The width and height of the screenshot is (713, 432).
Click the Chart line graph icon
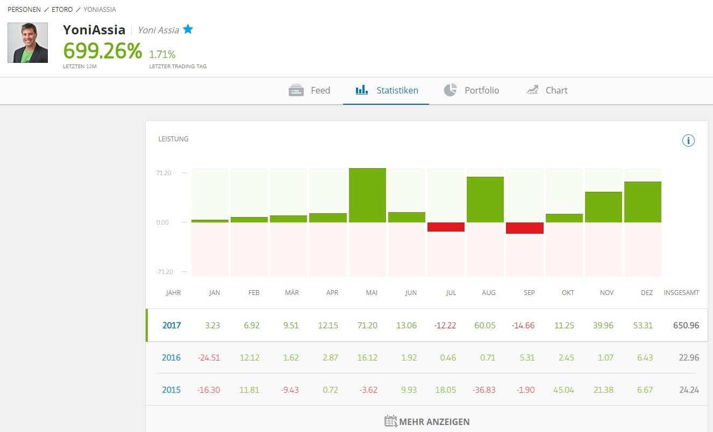532,90
